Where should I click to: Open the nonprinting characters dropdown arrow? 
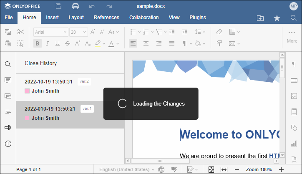[x=191, y=44]
